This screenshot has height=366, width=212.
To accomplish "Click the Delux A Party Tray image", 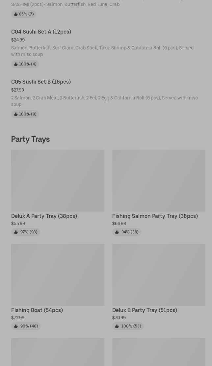I will (58, 181).
